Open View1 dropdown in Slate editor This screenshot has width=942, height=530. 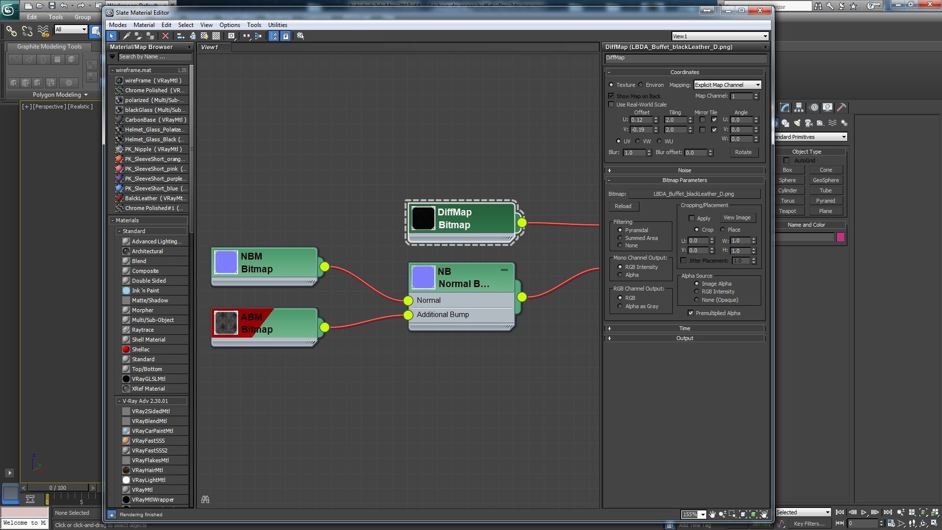point(720,36)
